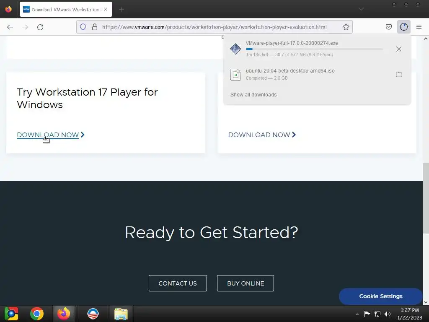The image size is (429, 322).
Task: Open the Save to Pocket icon
Action: pos(388,27)
